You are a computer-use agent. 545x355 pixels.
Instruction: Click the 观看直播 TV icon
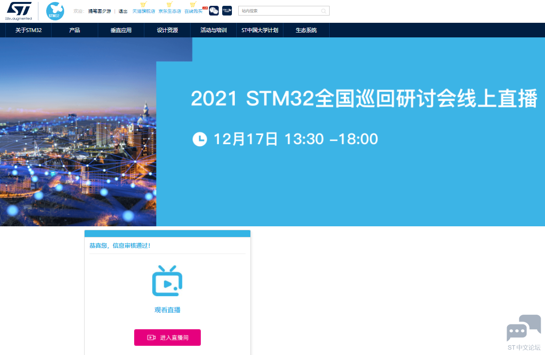coord(167,281)
